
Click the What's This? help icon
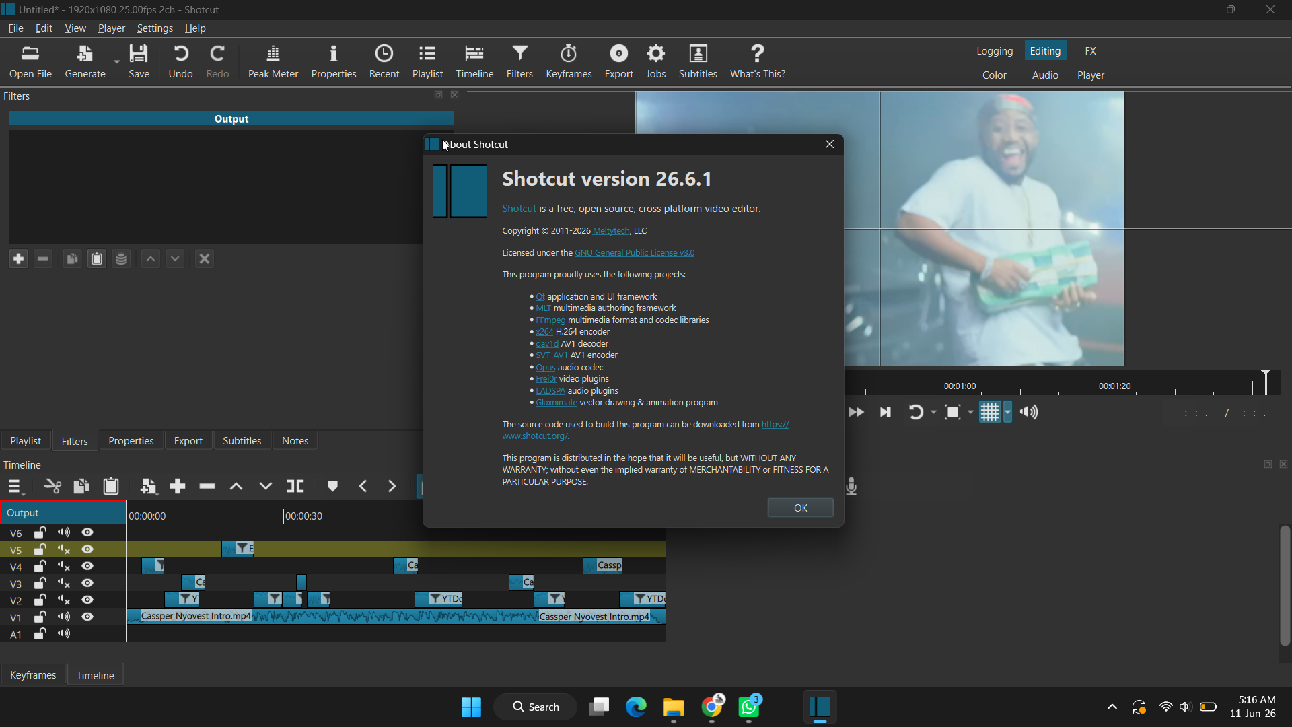click(x=758, y=62)
